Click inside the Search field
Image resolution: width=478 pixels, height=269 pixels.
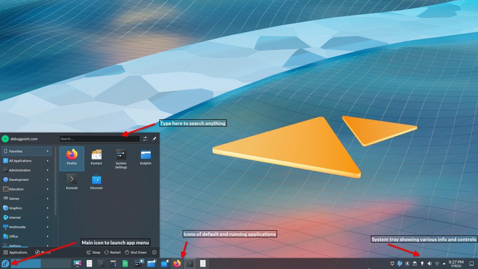pos(99,138)
